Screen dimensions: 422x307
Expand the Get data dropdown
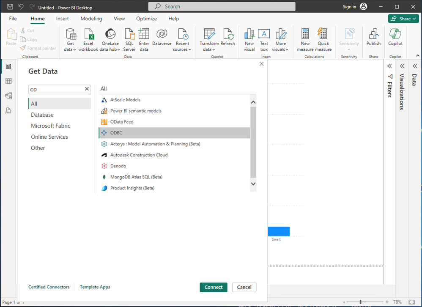(x=70, y=49)
